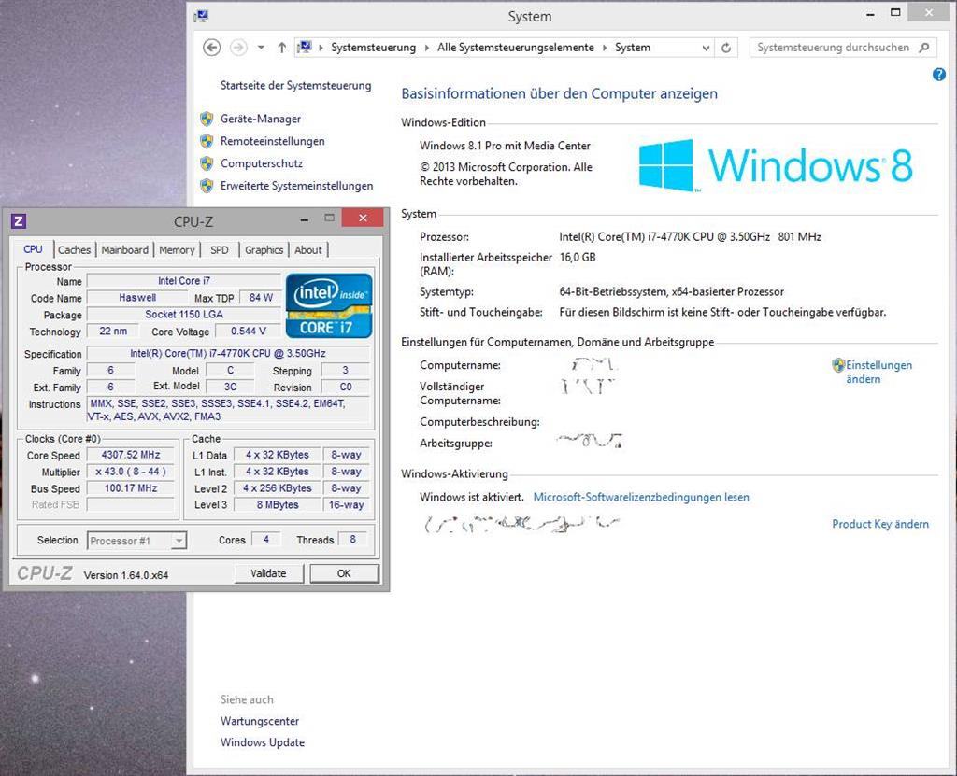
Task: Click shield icon beside Erweiterte Systemeinstellungen
Action: [207, 186]
